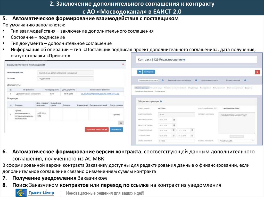Screen dimensions: 264x197
Task: Click Дополнительное соглашение cell in Документы table
Action: [x=28, y=94]
